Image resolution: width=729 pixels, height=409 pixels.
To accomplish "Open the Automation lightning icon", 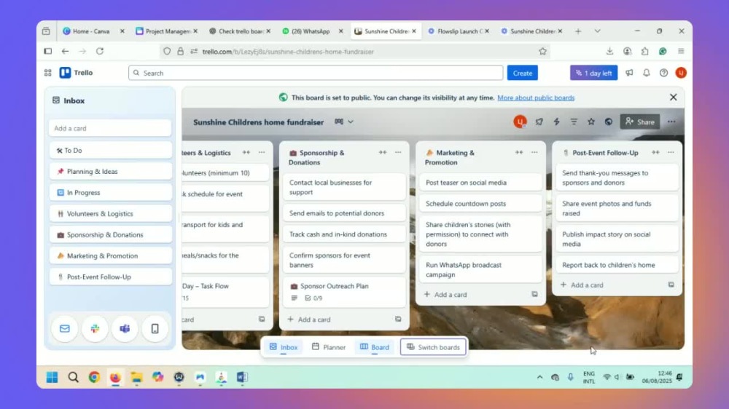I will pos(556,122).
